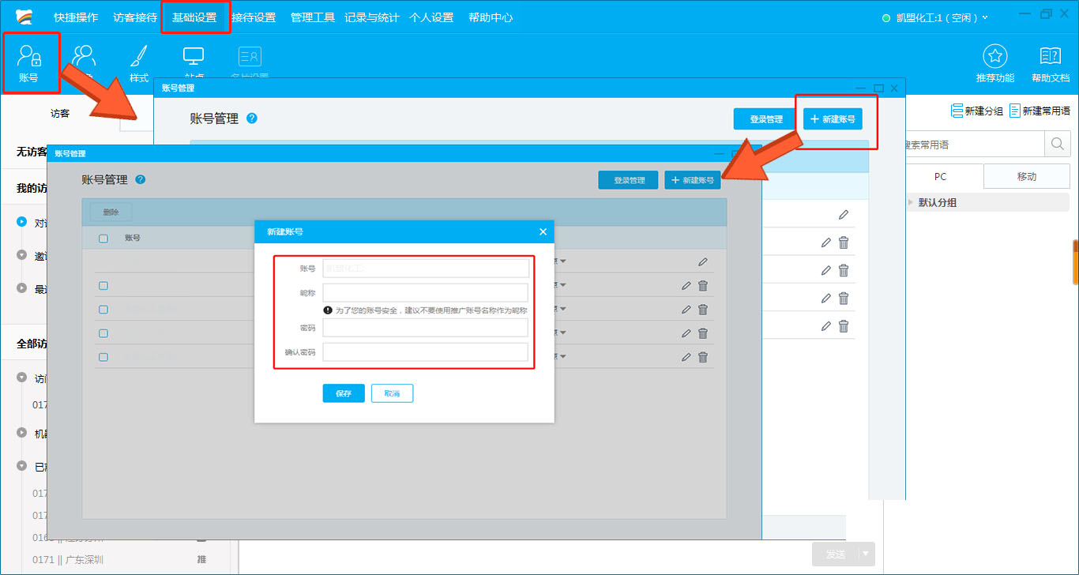Edit the back-window row that has no trash icon

(x=844, y=215)
